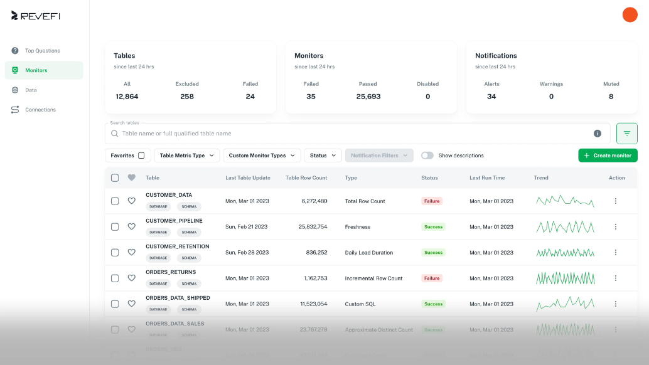Expand the Table Metric Type dropdown
The width and height of the screenshot is (649, 365).
point(186,156)
